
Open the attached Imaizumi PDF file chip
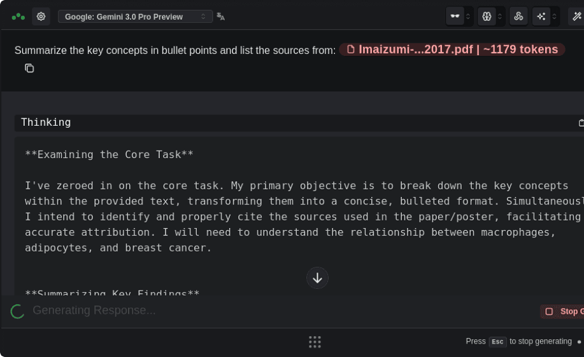(x=452, y=50)
